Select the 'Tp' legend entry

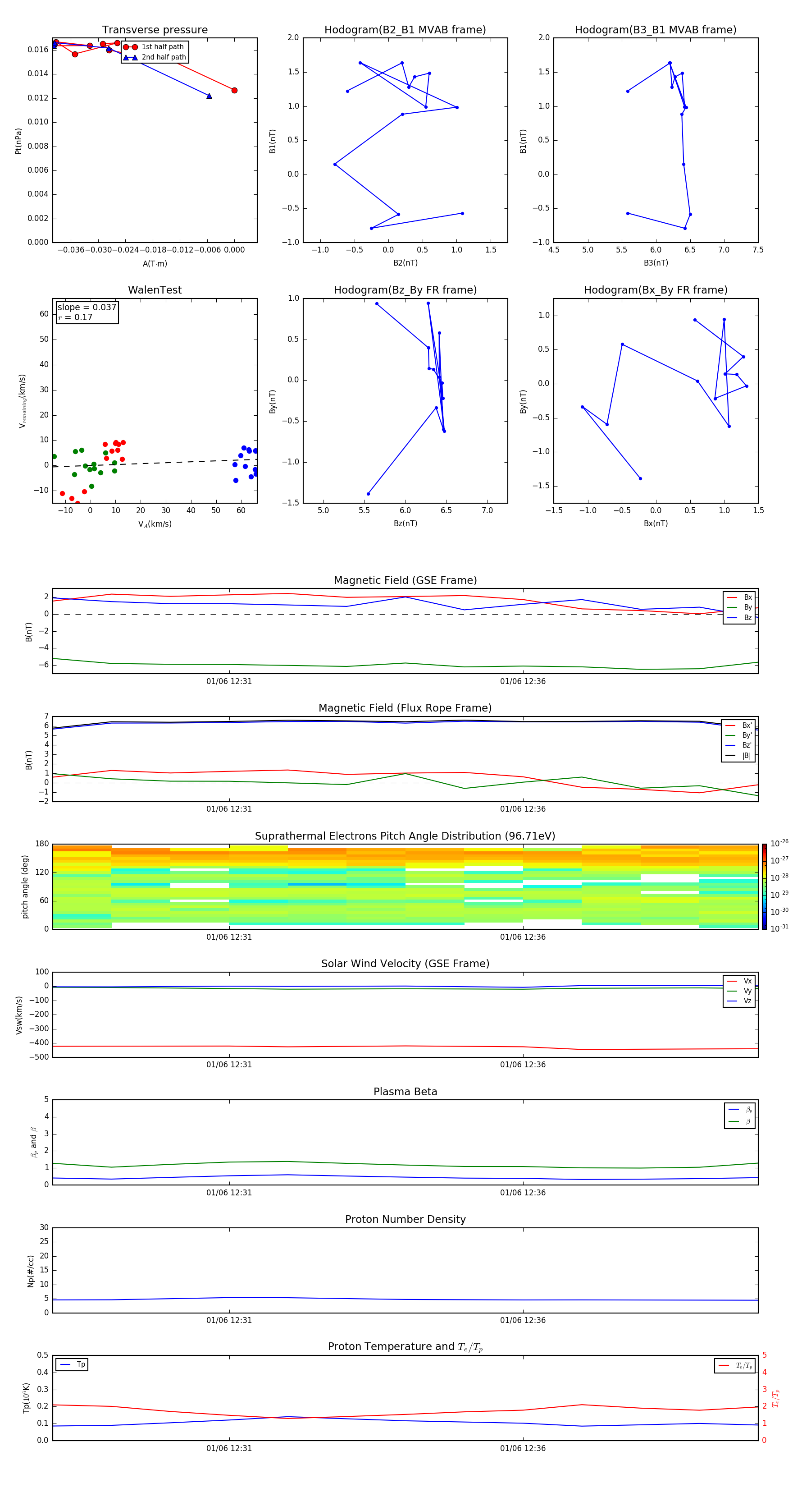tap(72, 1364)
